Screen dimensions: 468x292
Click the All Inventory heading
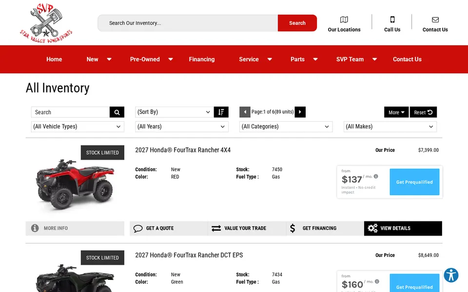[x=58, y=88]
